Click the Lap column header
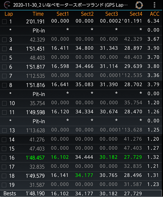This screenshot has width=163, height=197. pos(9,14)
